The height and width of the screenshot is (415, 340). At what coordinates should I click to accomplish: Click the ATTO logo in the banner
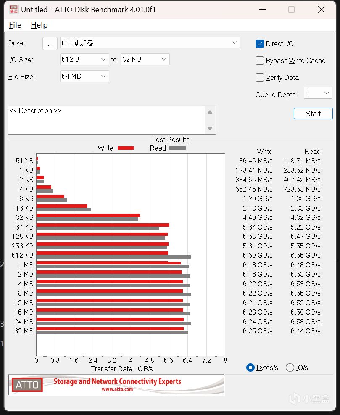pyautogui.click(x=27, y=385)
